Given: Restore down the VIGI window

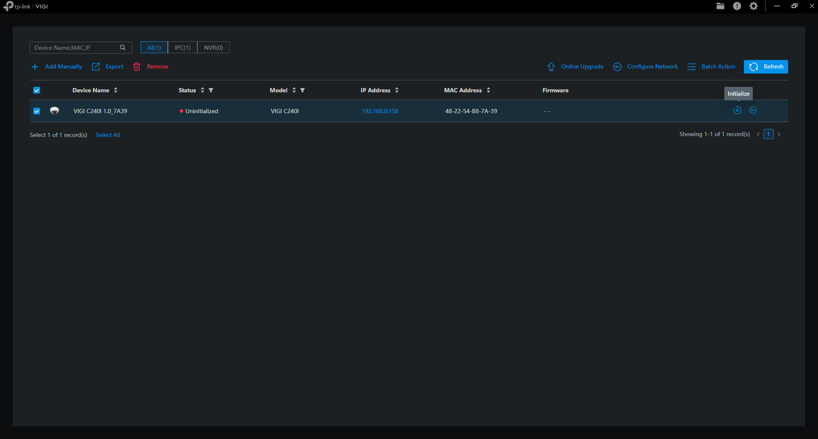Looking at the screenshot, I should [795, 6].
